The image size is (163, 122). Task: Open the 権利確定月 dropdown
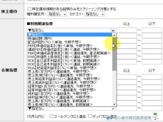pos(57,14)
